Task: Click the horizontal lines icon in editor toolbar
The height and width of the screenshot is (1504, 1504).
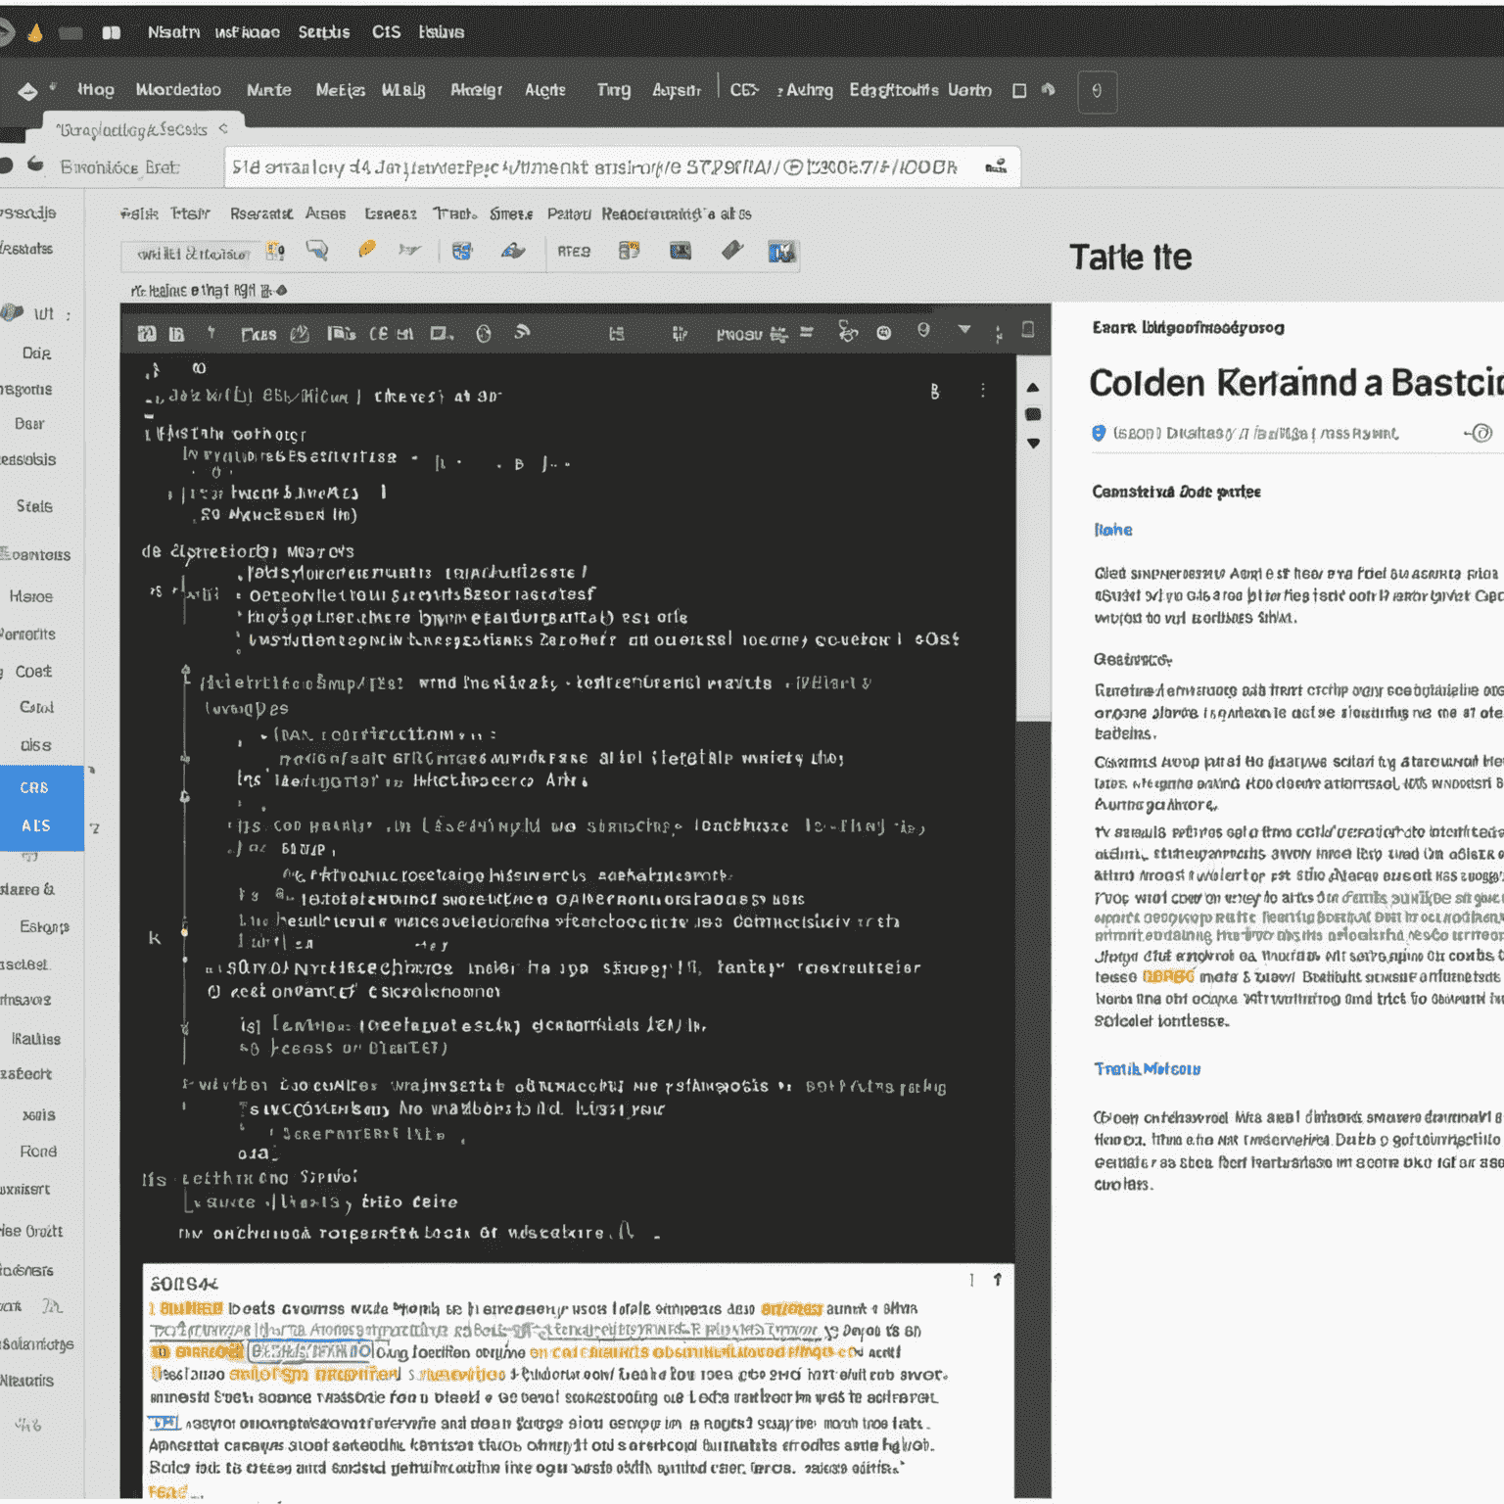Action: pos(807,333)
